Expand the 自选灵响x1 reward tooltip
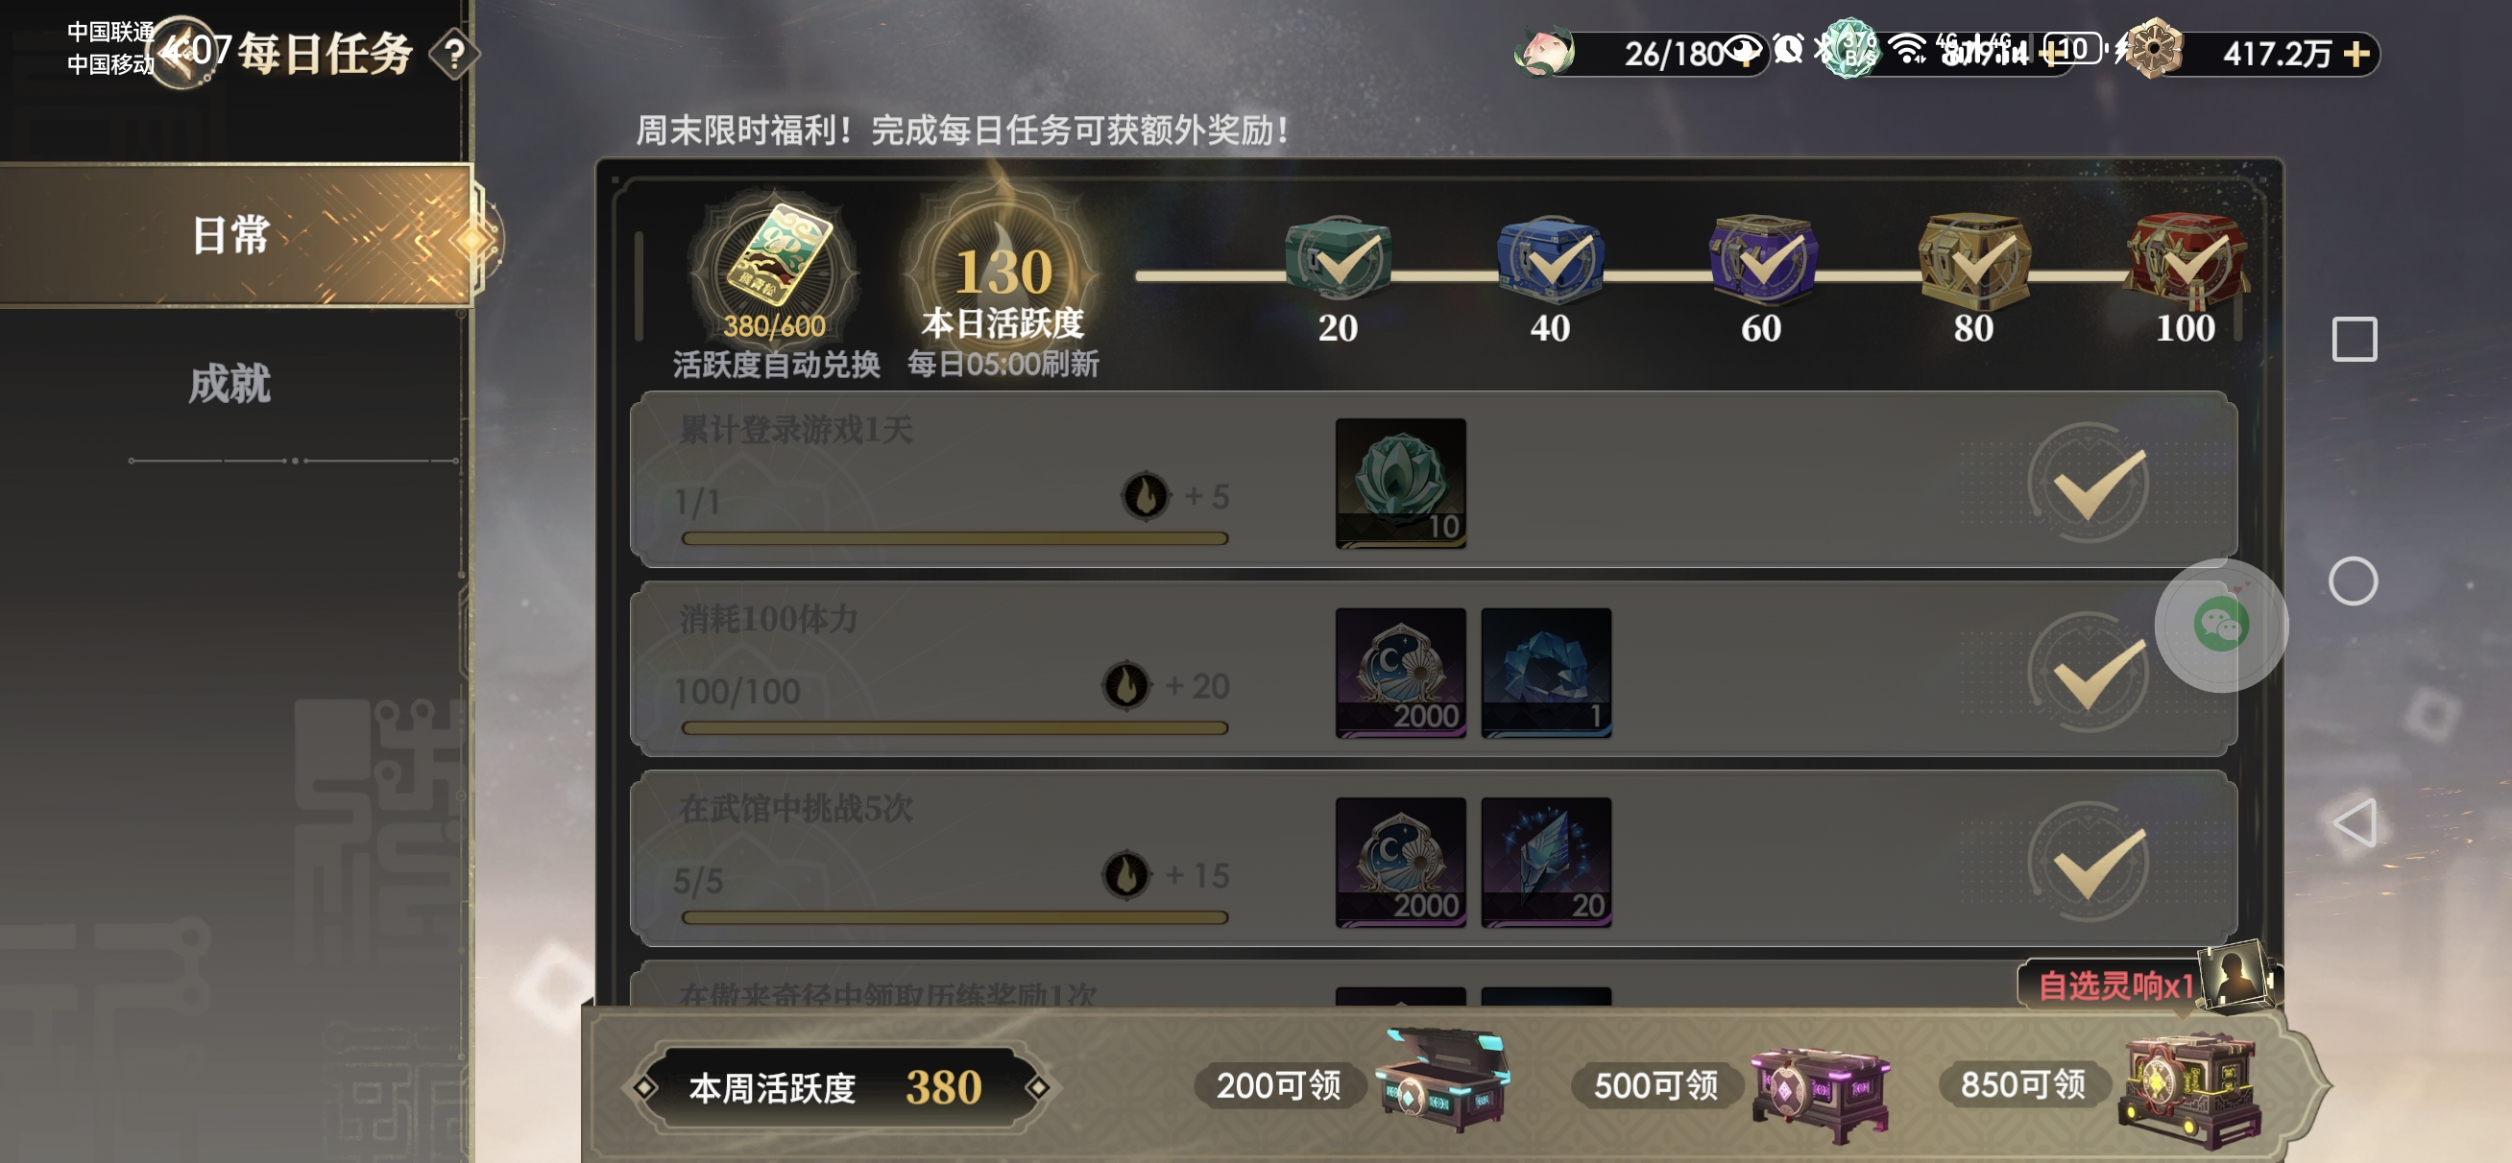This screenshot has width=2512, height=1163. [2116, 985]
